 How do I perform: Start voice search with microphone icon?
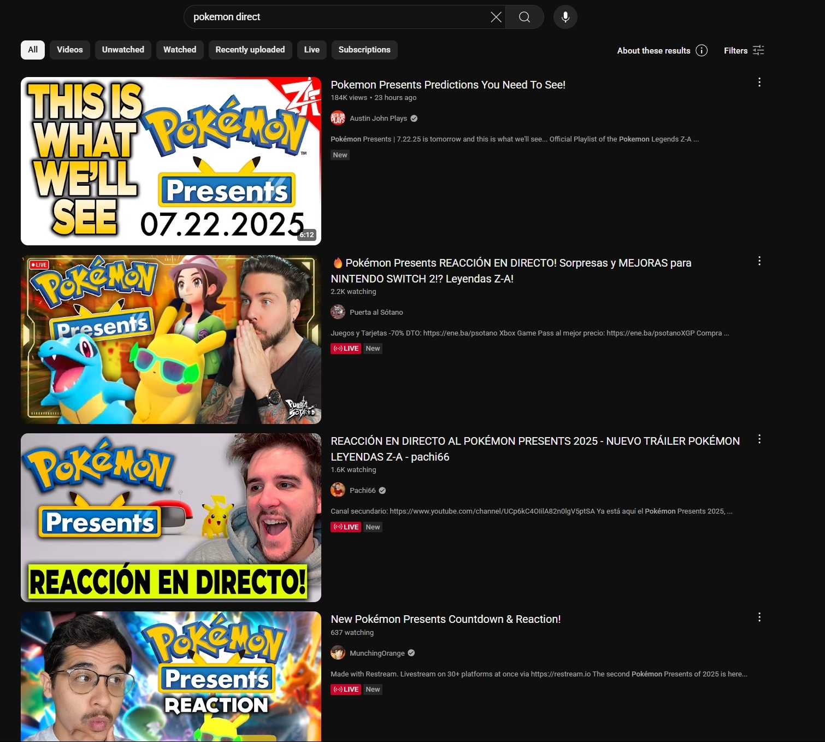click(565, 17)
